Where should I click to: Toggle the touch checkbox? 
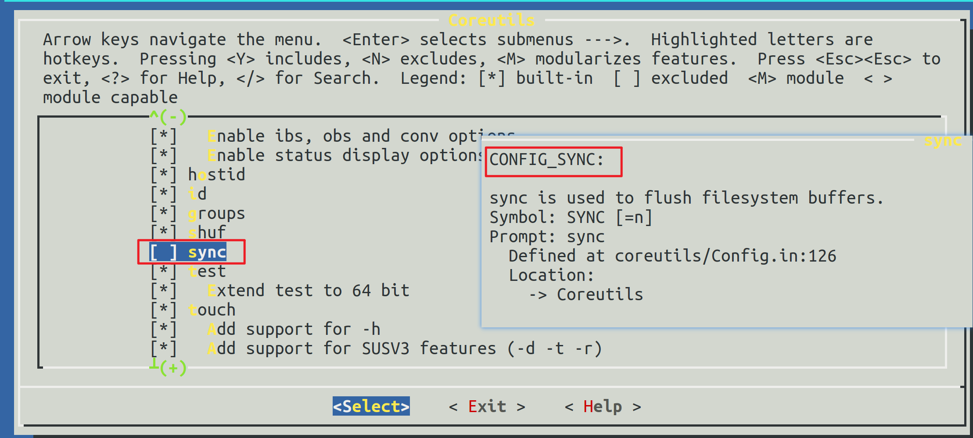[163, 310]
